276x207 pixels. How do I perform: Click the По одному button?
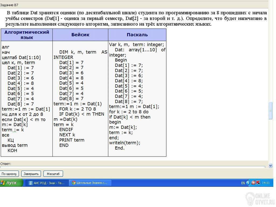(9, 174)
